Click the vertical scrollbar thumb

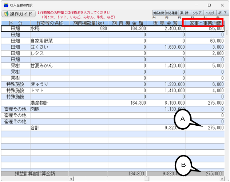[x=227, y=32]
